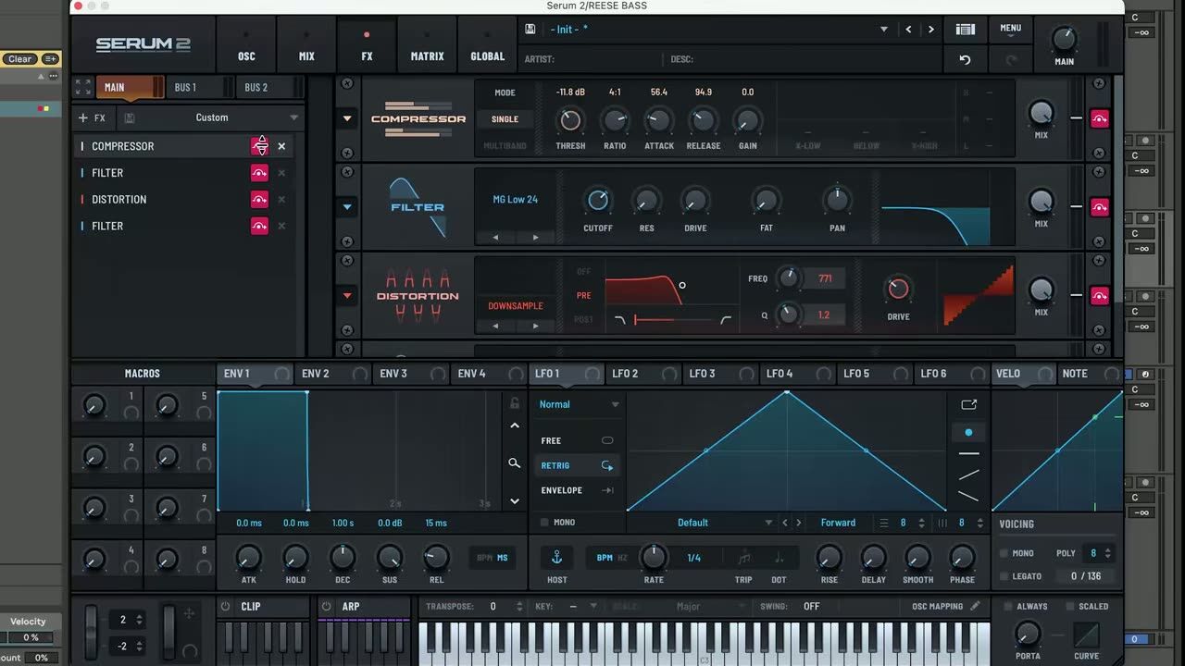Set distortion filter to POST
The height and width of the screenshot is (666, 1185).
click(583, 320)
